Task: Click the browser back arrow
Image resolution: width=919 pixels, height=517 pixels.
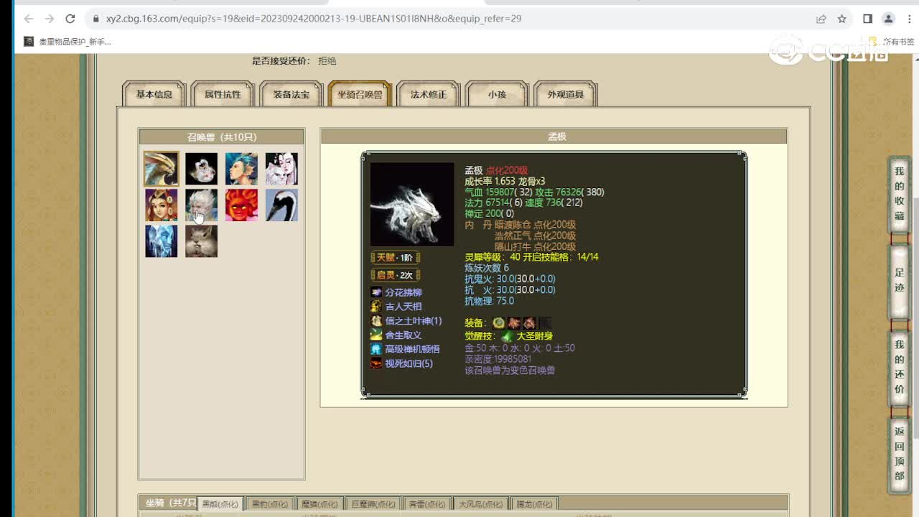Action: coord(29,19)
